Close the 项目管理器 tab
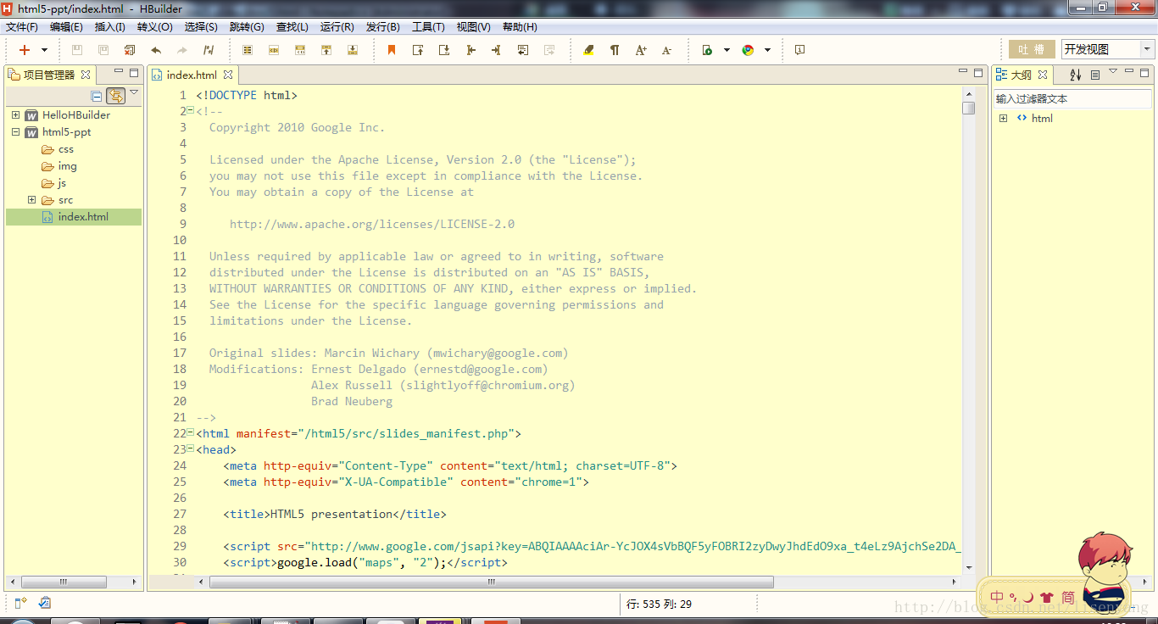 86,75
